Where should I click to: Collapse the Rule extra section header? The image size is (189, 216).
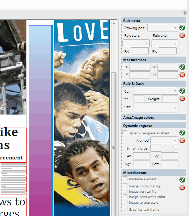154,21
